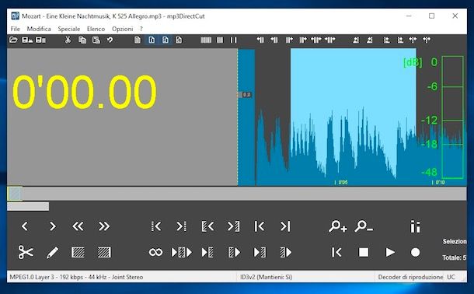The height and width of the screenshot is (294, 474).
Task: Click the zoom in magnifier with plus
Action: 338,226
